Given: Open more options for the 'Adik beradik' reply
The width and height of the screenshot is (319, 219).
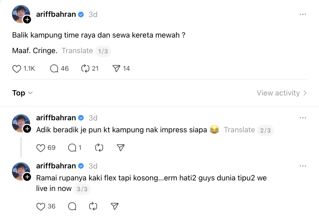Looking at the screenshot, I should 303,118.
